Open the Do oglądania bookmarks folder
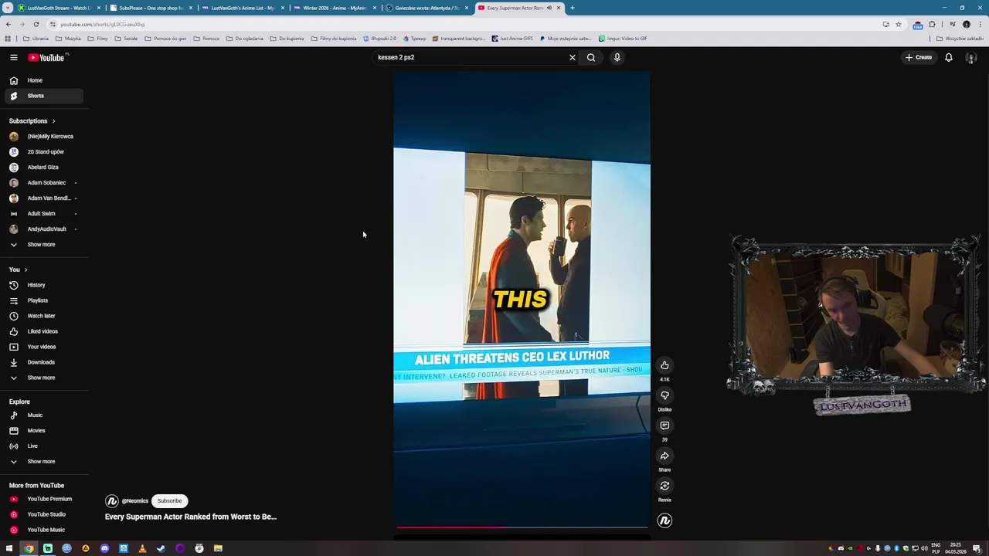The width and height of the screenshot is (989, 556). point(245,38)
